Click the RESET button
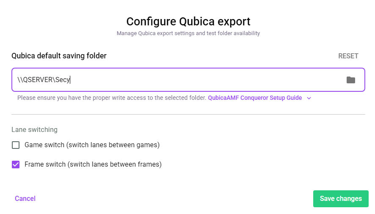375x214 pixels. (x=348, y=56)
